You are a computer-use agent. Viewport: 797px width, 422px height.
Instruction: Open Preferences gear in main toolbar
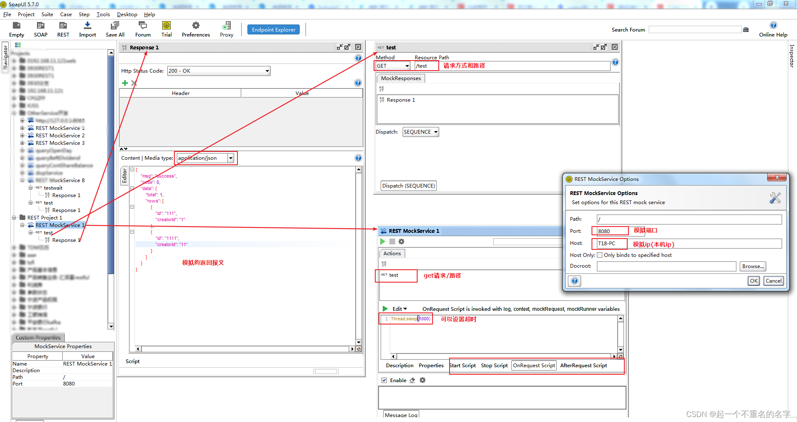(x=196, y=26)
